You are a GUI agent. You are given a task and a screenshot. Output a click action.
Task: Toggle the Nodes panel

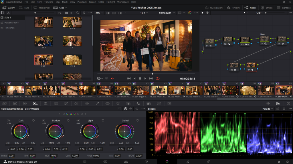click(x=250, y=8)
